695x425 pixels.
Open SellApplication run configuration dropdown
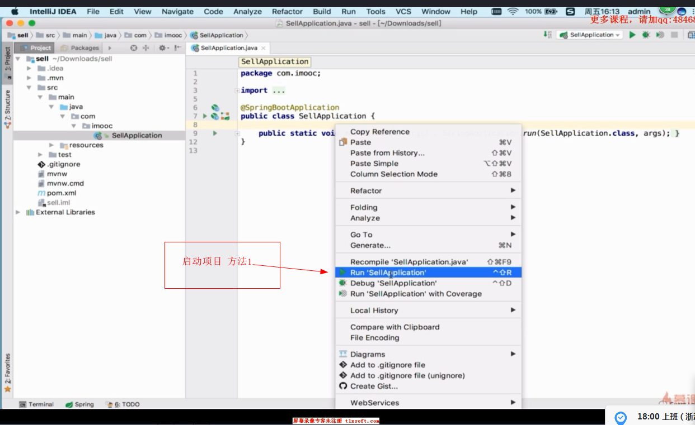[590, 35]
